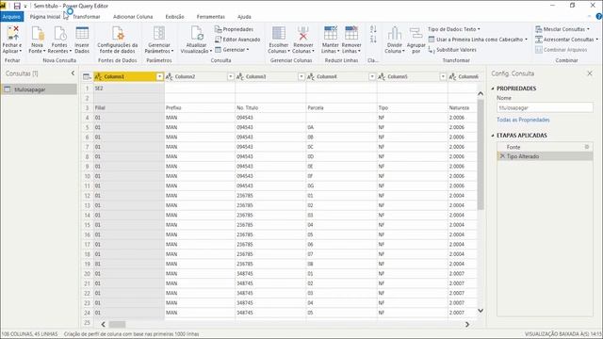
Task: Click Remover Linhas icon
Action: (351, 34)
